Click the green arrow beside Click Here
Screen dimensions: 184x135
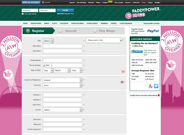point(132,46)
